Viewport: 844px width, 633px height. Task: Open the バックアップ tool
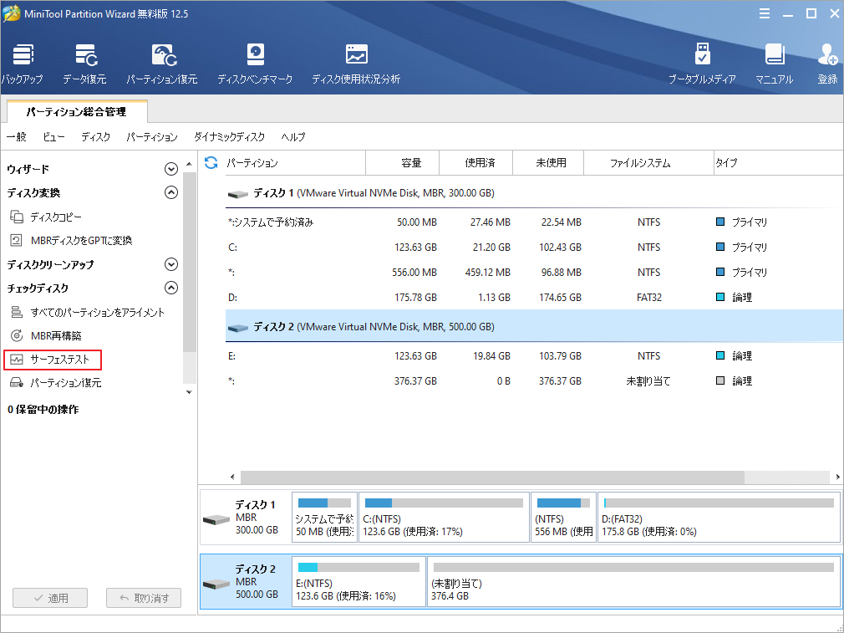(x=23, y=64)
